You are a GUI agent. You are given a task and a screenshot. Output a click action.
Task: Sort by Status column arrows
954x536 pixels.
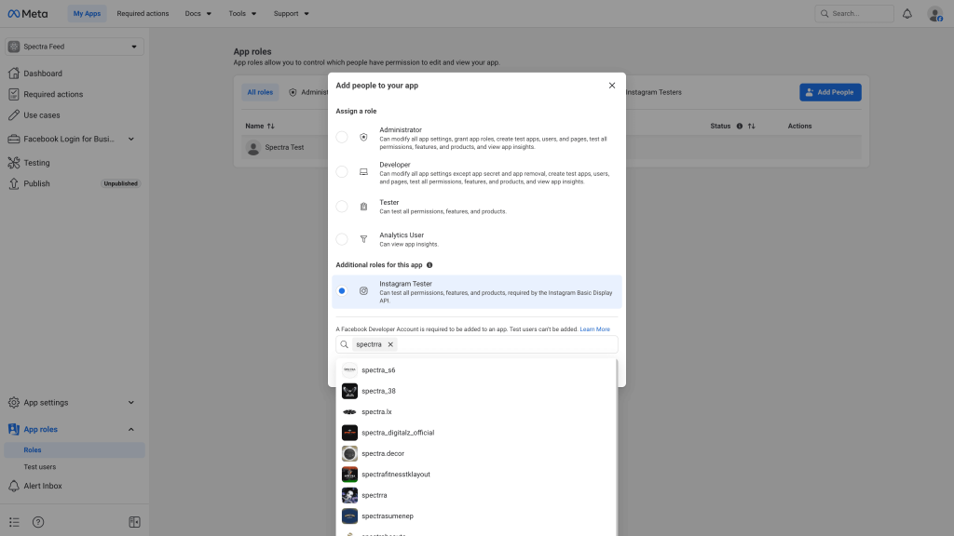[752, 126]
